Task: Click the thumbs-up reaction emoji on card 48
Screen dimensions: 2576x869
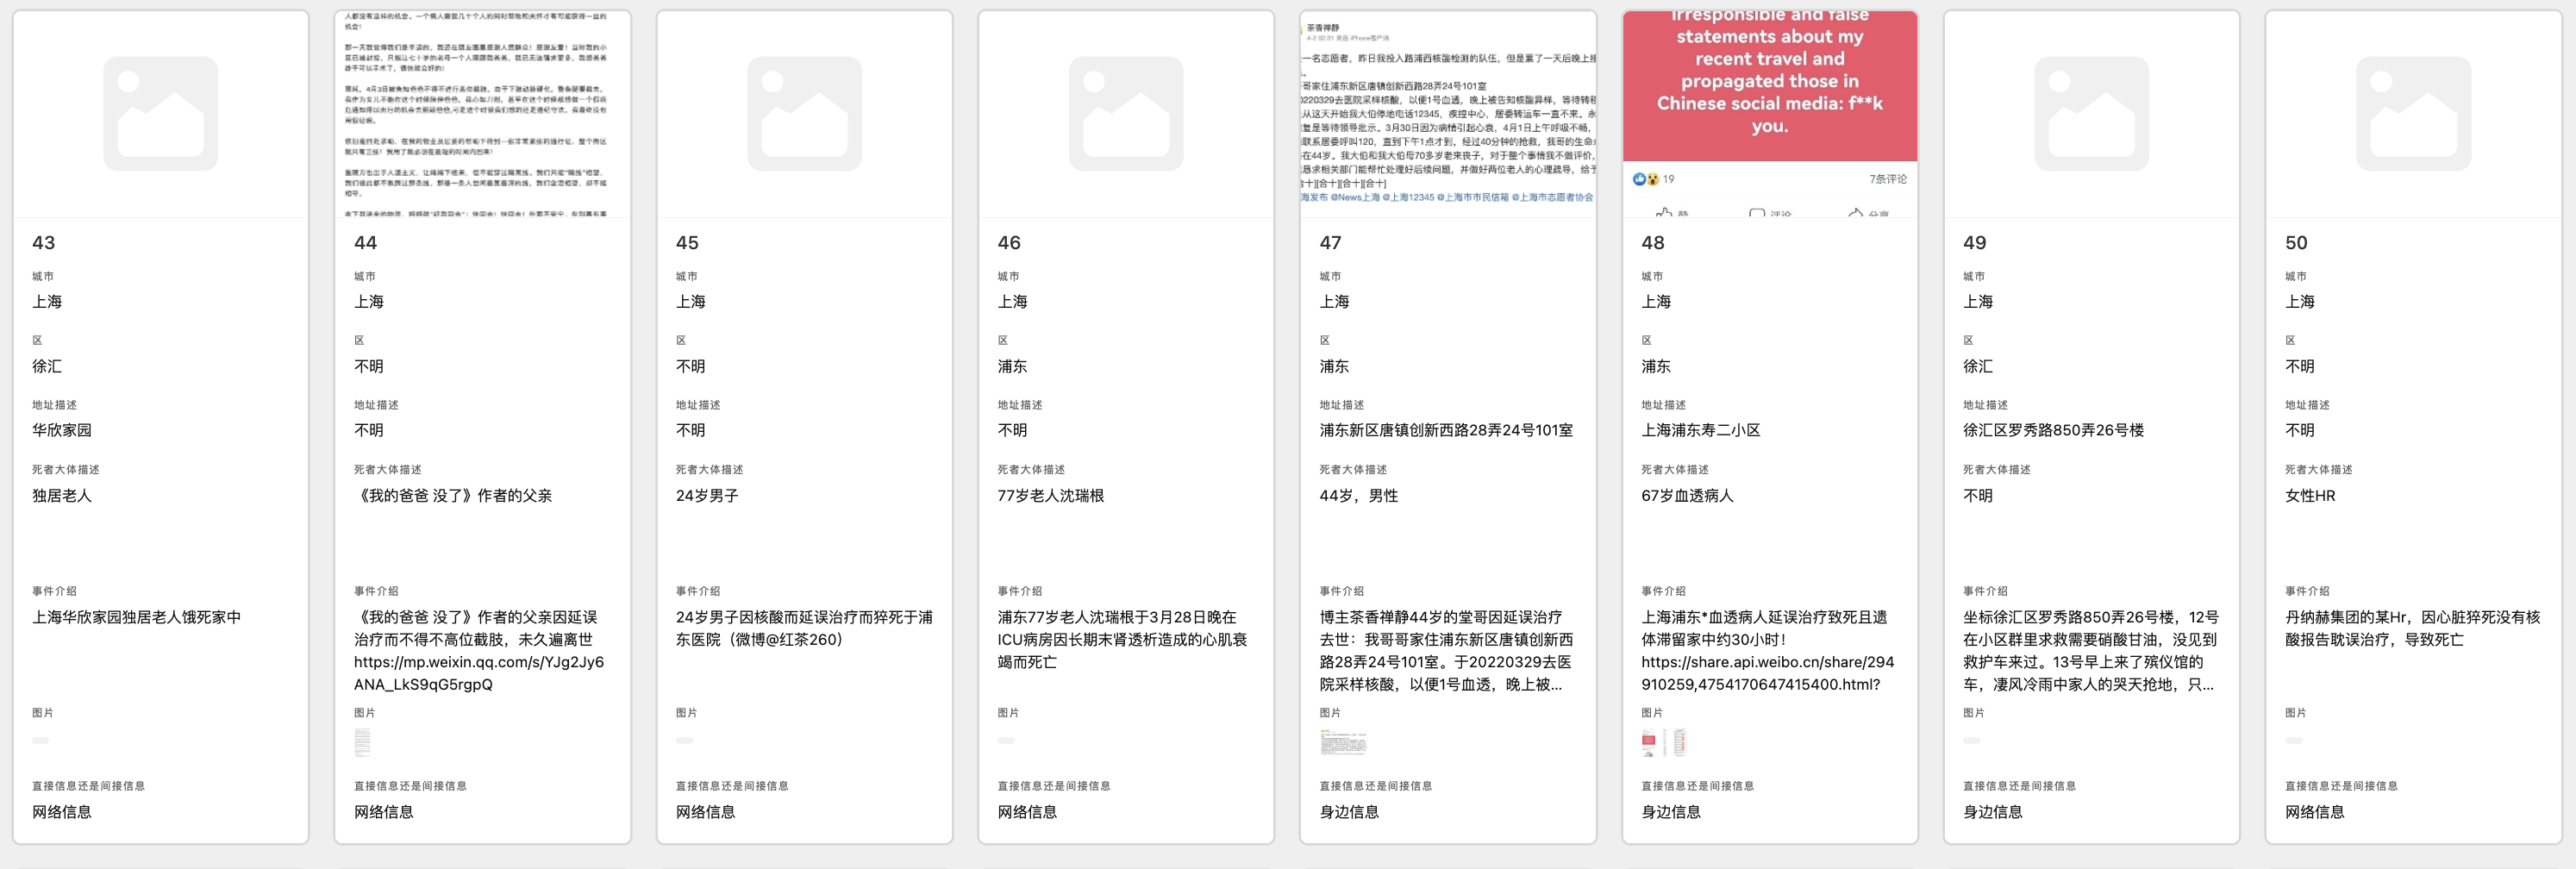Action: 1641,180
